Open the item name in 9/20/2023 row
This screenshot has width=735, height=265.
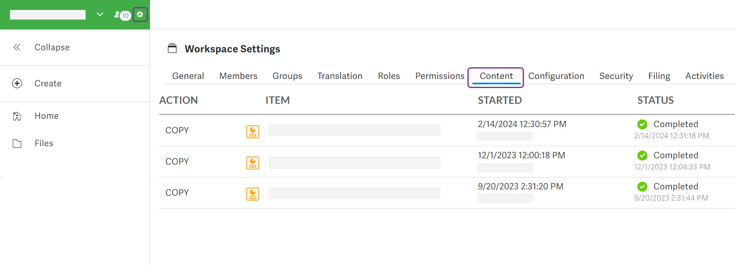pyautogui.click(x=354, y=193)
